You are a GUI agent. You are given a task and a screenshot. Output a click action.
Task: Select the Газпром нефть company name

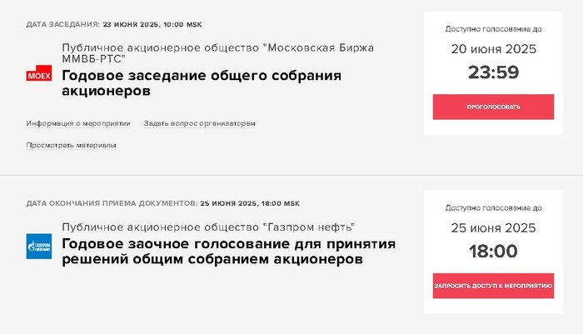tap(208, 227)
